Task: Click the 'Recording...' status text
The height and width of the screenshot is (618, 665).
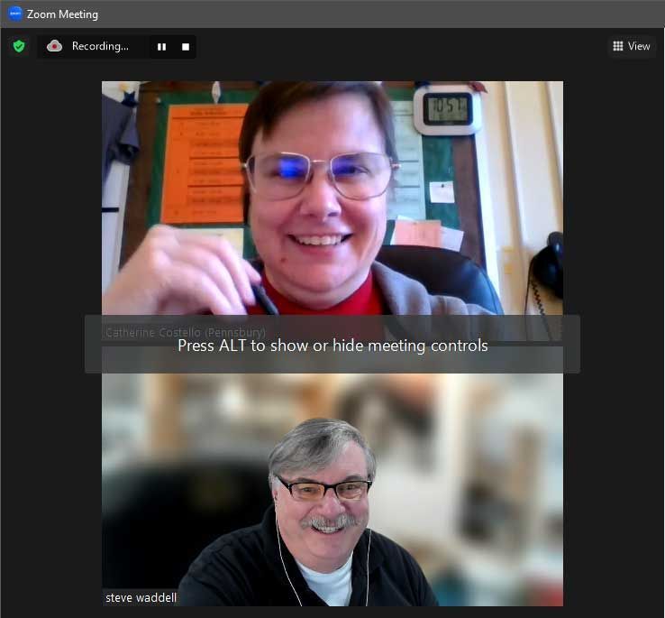Action: 100,46
